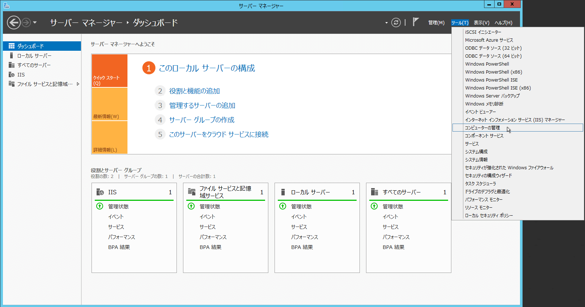Click the IIS tile header icon
The width and height of the screenshot is (585, 307).
[100, 192]
